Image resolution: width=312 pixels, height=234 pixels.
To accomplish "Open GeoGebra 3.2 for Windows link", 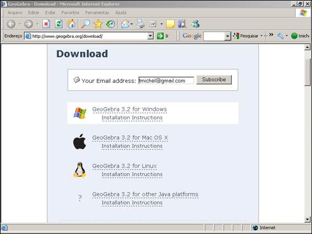I will pyautogui.click(x=130, y=109).
